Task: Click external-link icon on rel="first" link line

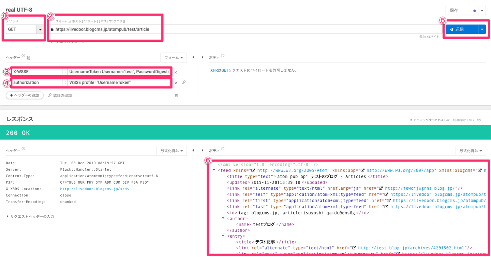Action: tap(389, 201)
